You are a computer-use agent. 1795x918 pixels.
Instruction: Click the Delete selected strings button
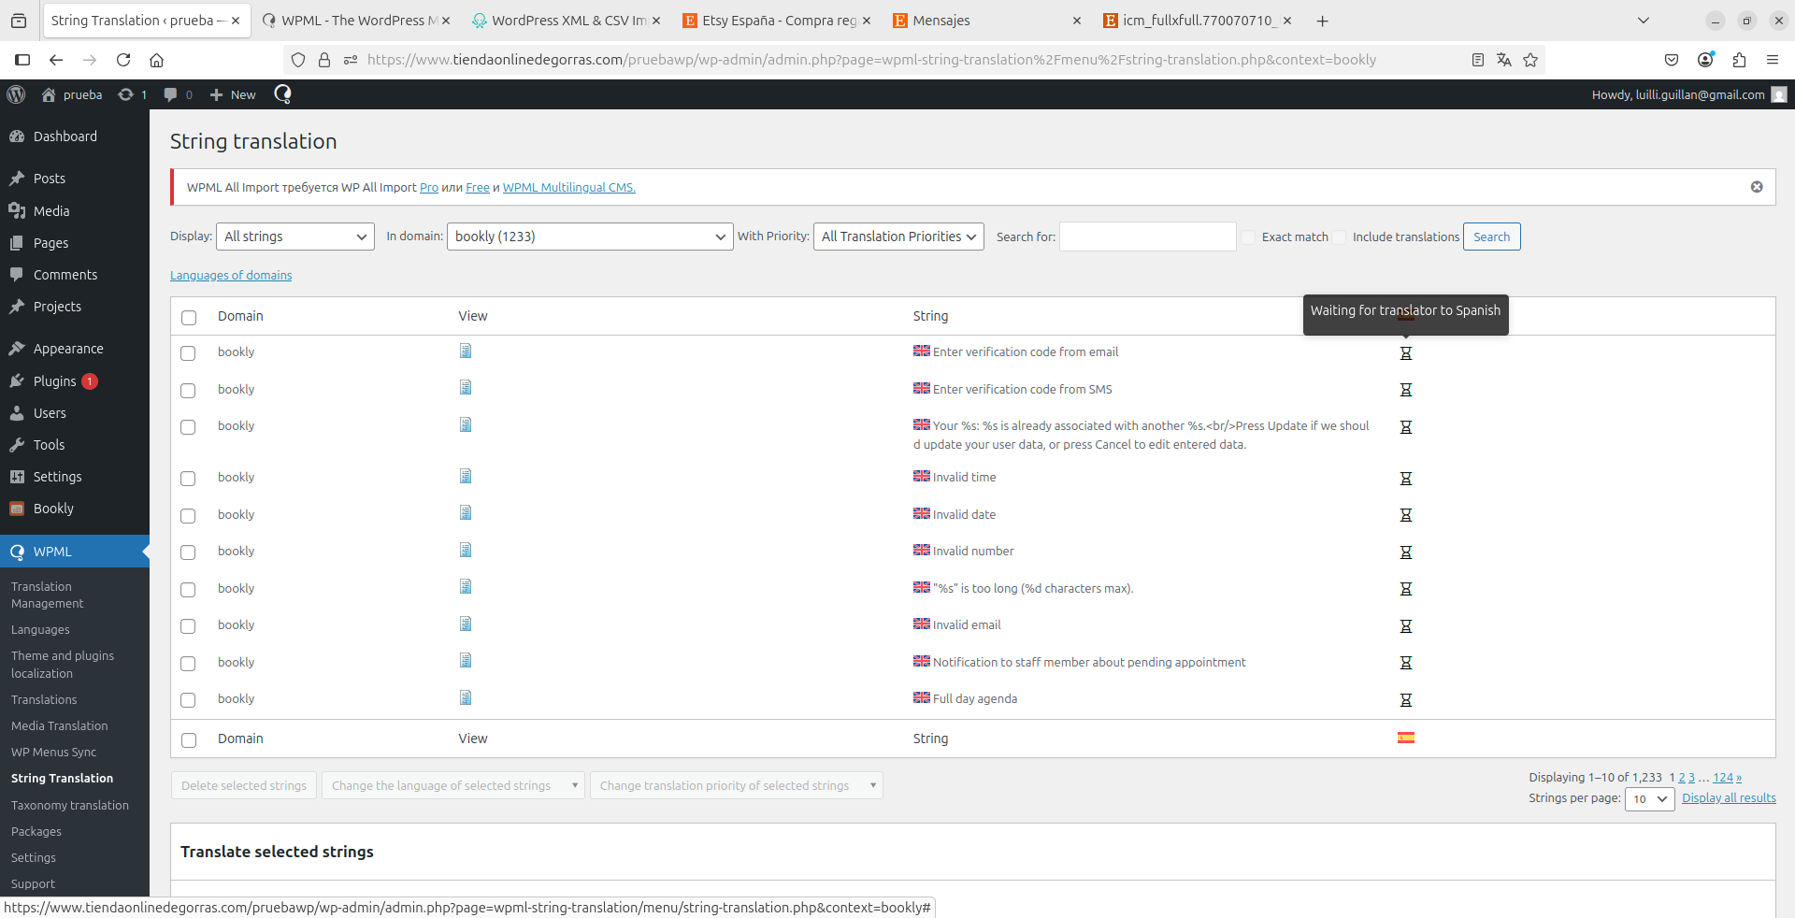click(x=244, y=785)
